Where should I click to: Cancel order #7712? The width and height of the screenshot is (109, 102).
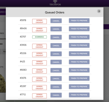[56, 95]
